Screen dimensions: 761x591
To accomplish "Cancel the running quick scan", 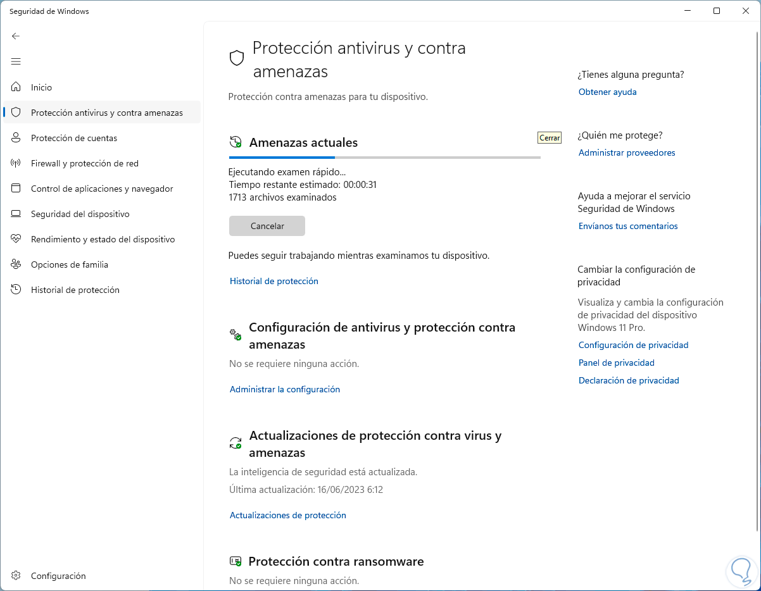I will tap(267, 226).
